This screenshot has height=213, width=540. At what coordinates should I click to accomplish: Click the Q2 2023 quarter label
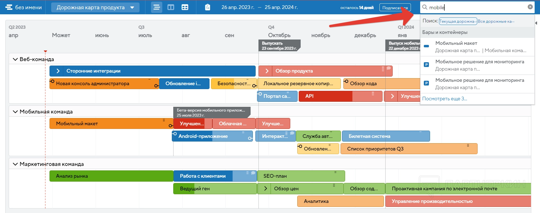[x=17, y=27]
